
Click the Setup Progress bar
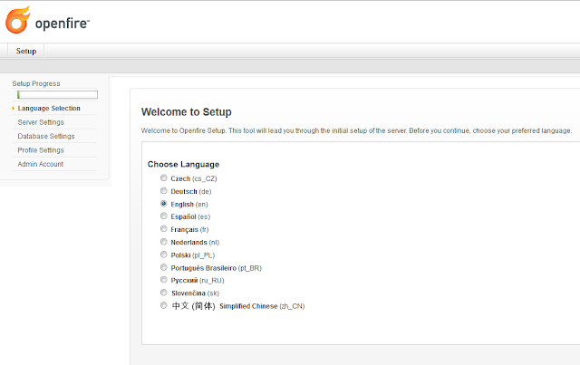coord(57,95)
